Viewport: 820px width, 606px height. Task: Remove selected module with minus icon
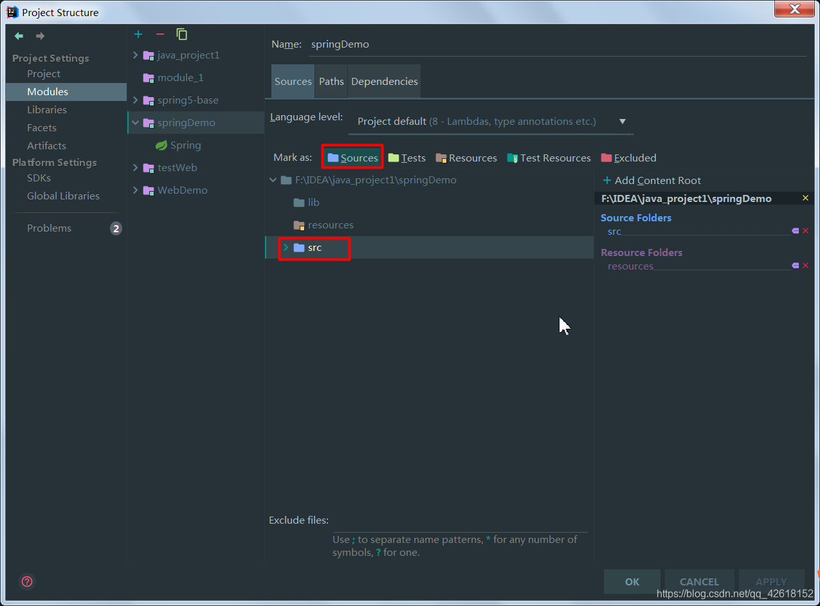(x=160, y=34)
